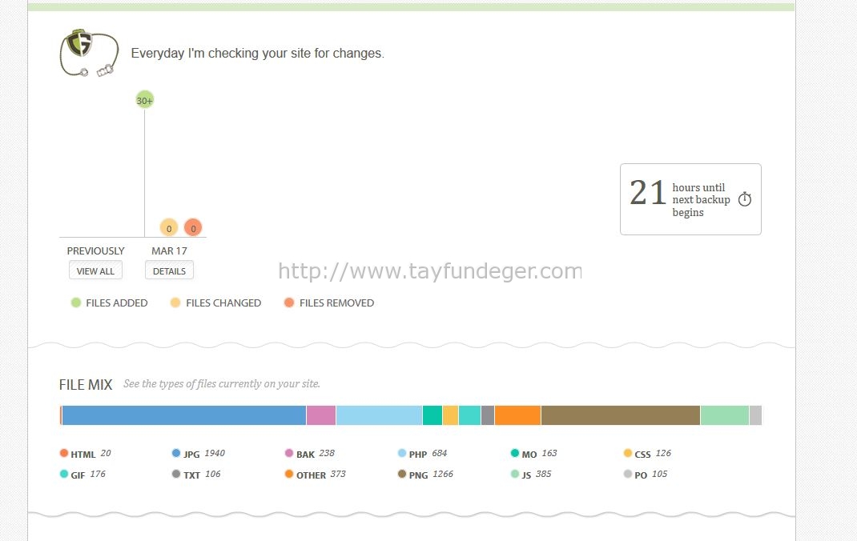Click the red 0 files removed bubble
Image resolution: width=857 pixels, height=541 pixels.
click(x=193, y=227)
